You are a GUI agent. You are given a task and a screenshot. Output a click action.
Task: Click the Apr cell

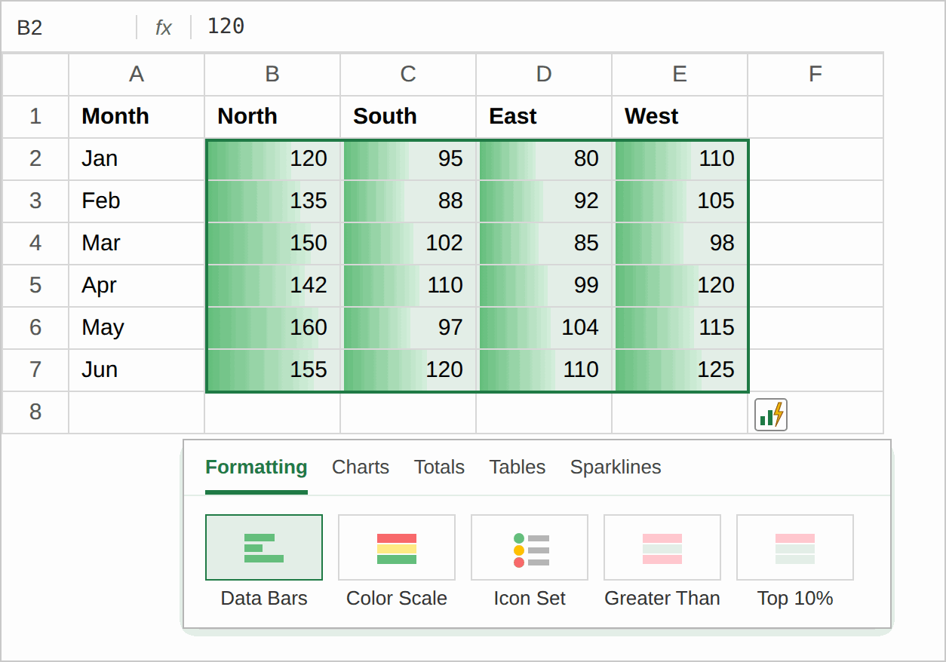[x=137, y=285]
